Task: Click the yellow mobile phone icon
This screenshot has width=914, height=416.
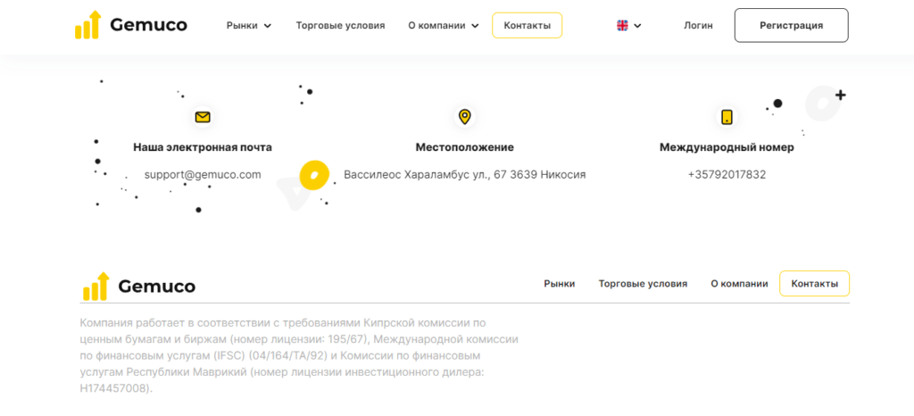Action: click(x=727, y=117)
